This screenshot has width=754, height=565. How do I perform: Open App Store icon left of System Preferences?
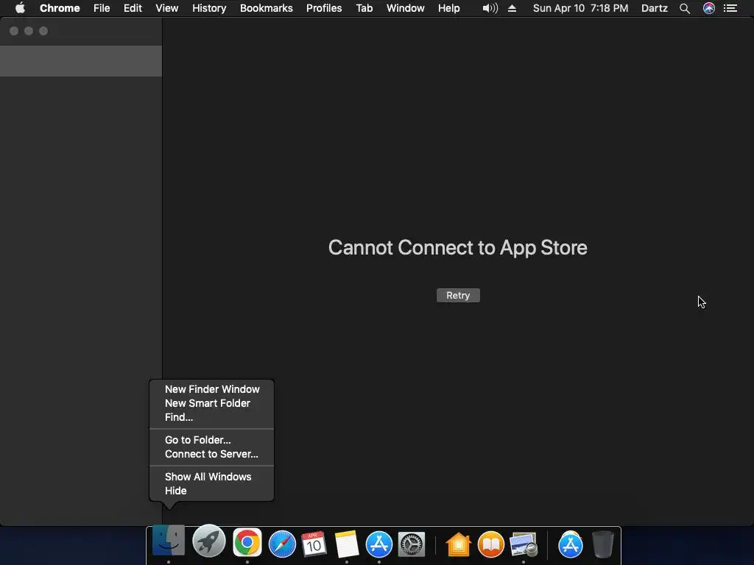click(379, 544)
